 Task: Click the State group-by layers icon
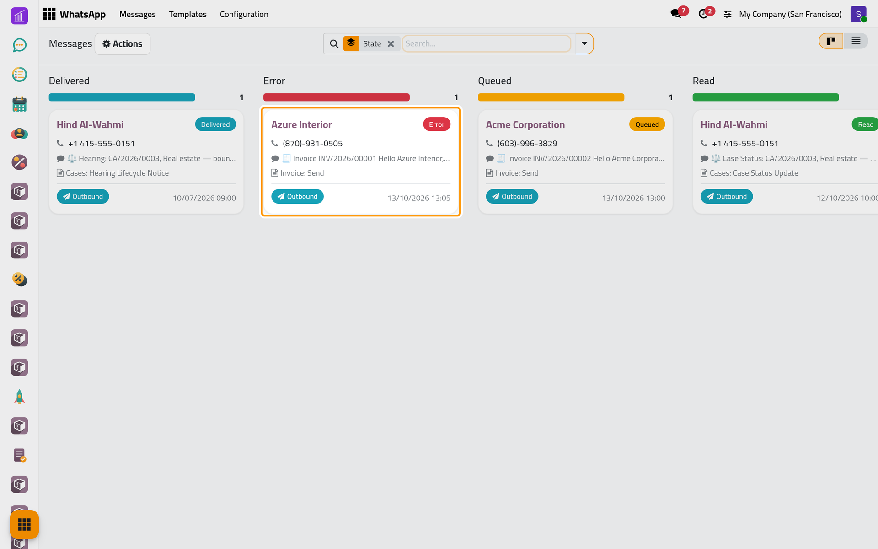351,43
